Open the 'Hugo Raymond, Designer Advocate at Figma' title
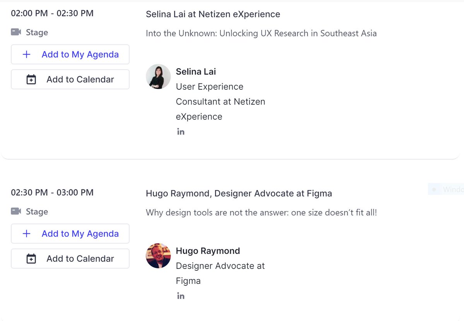 [239, 193]
